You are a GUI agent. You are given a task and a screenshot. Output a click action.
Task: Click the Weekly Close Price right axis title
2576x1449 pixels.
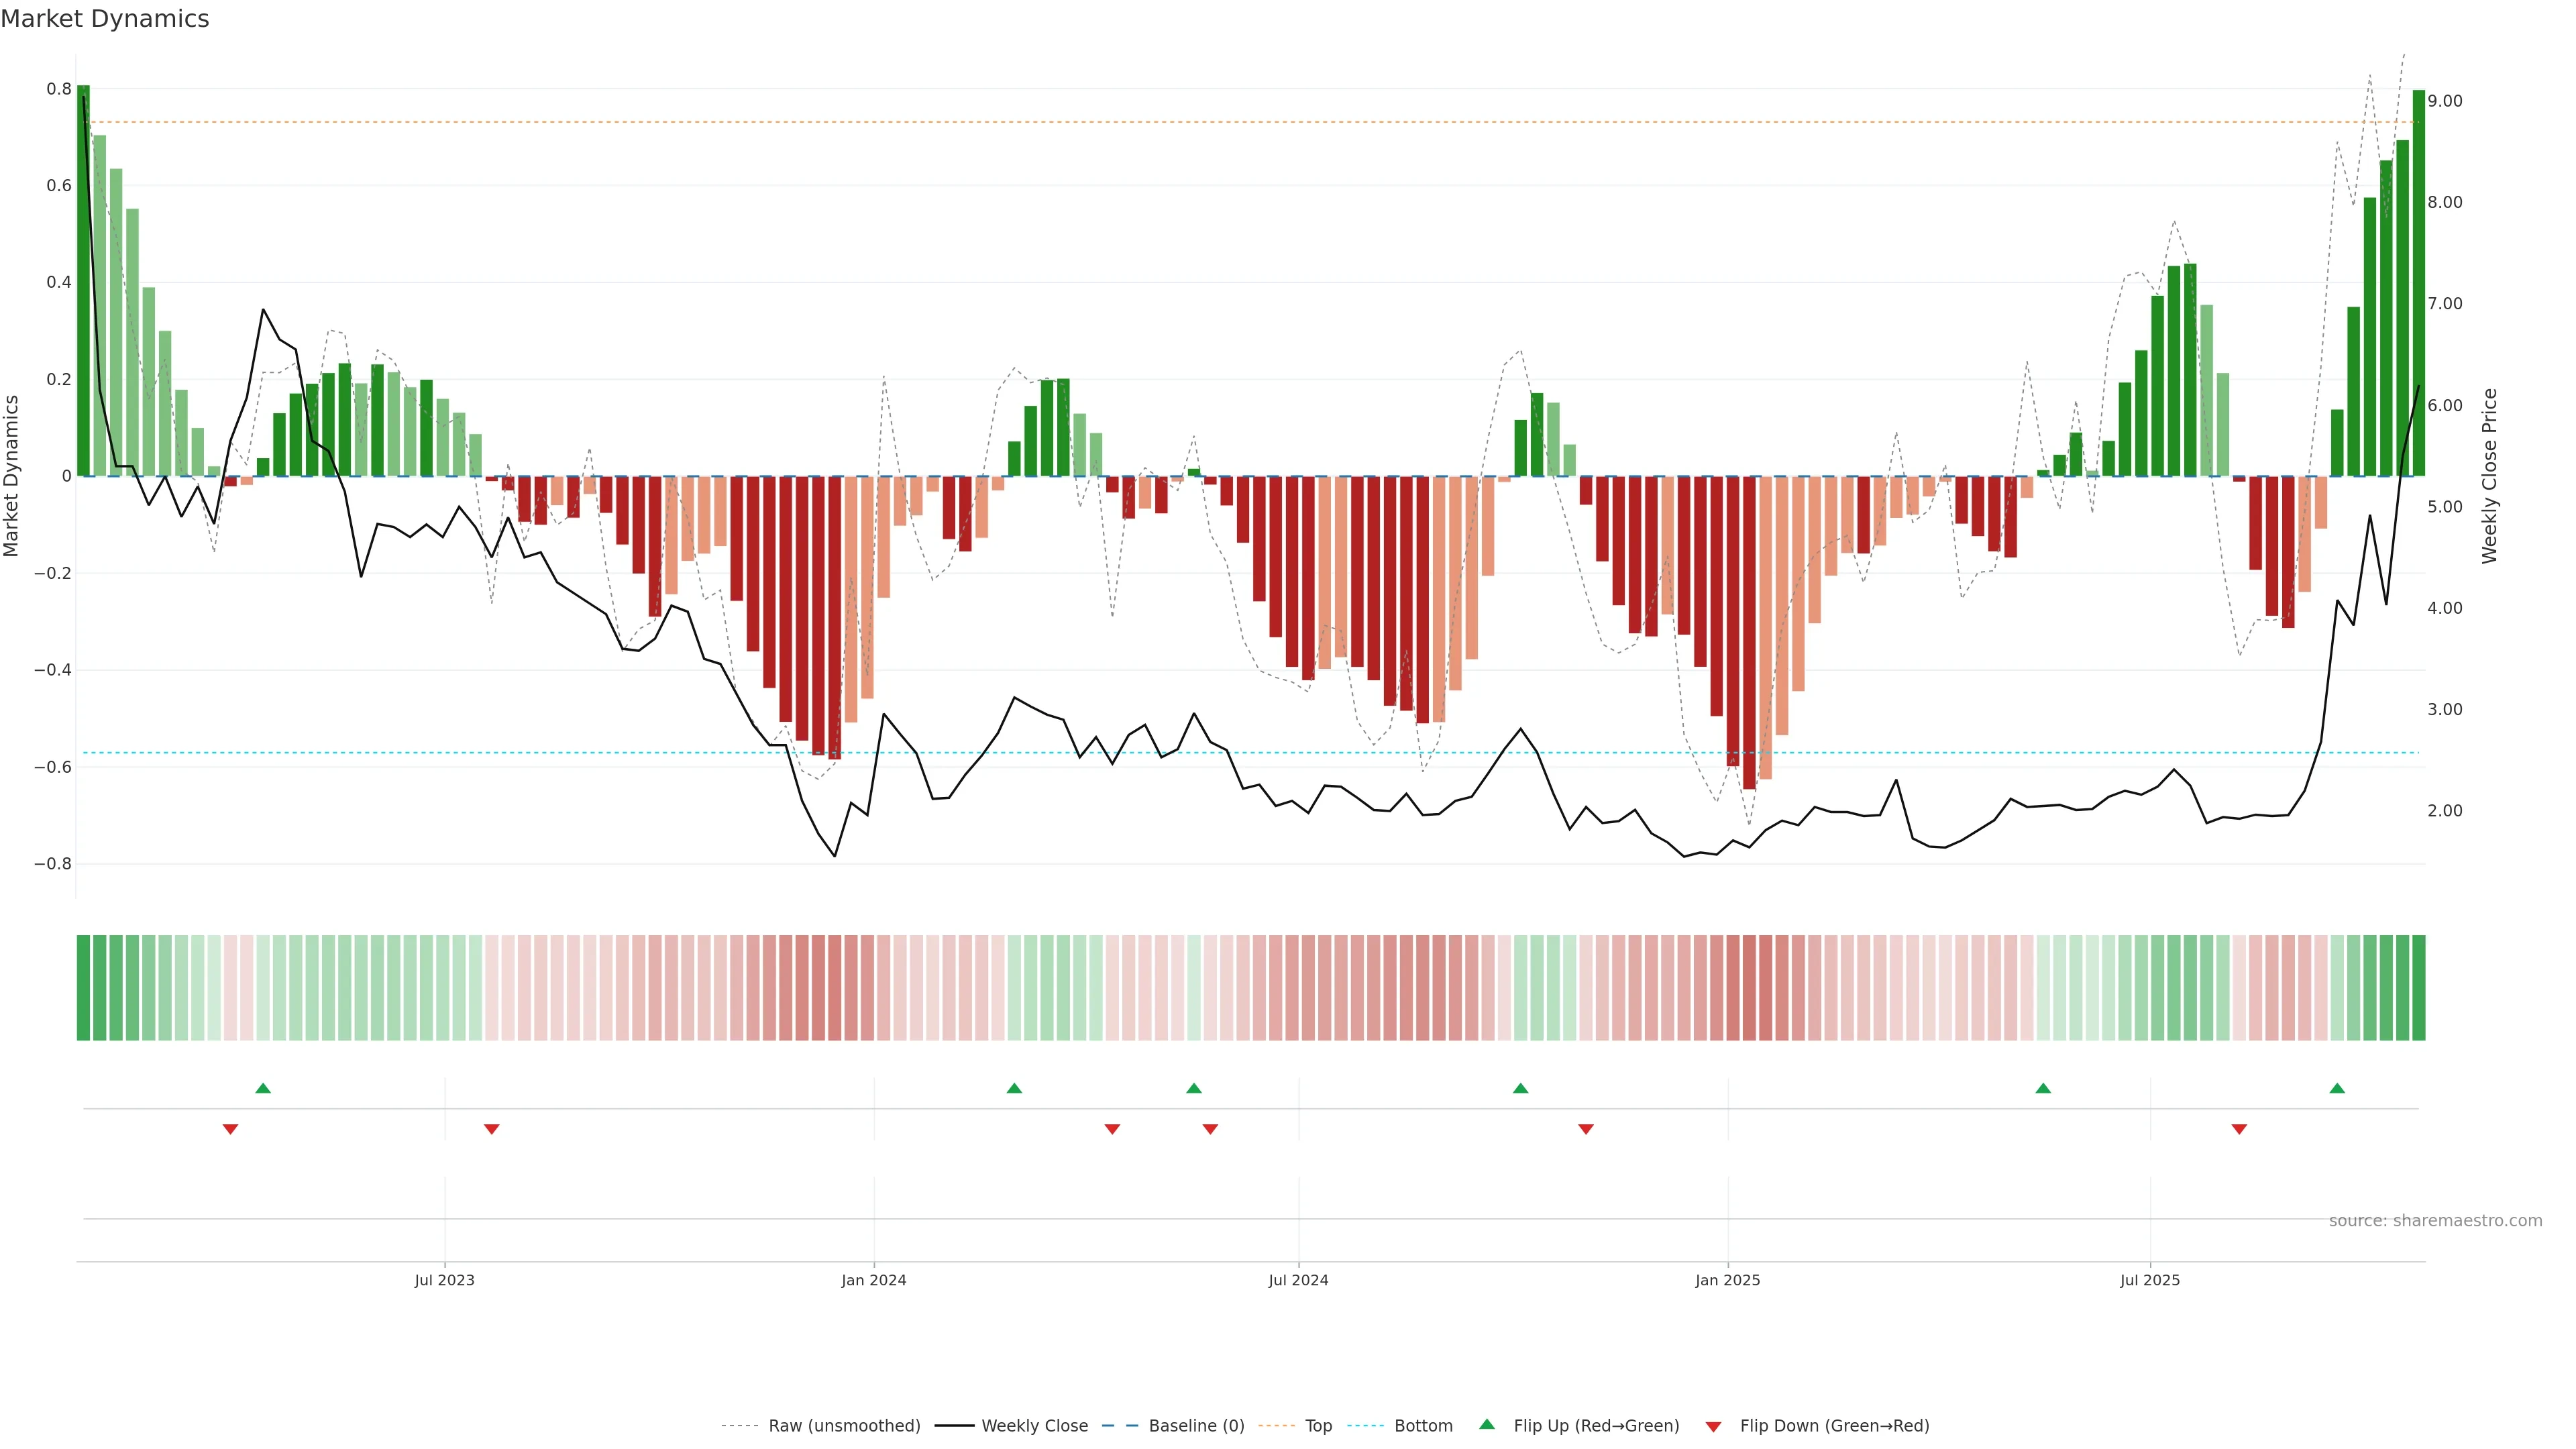2489,476
